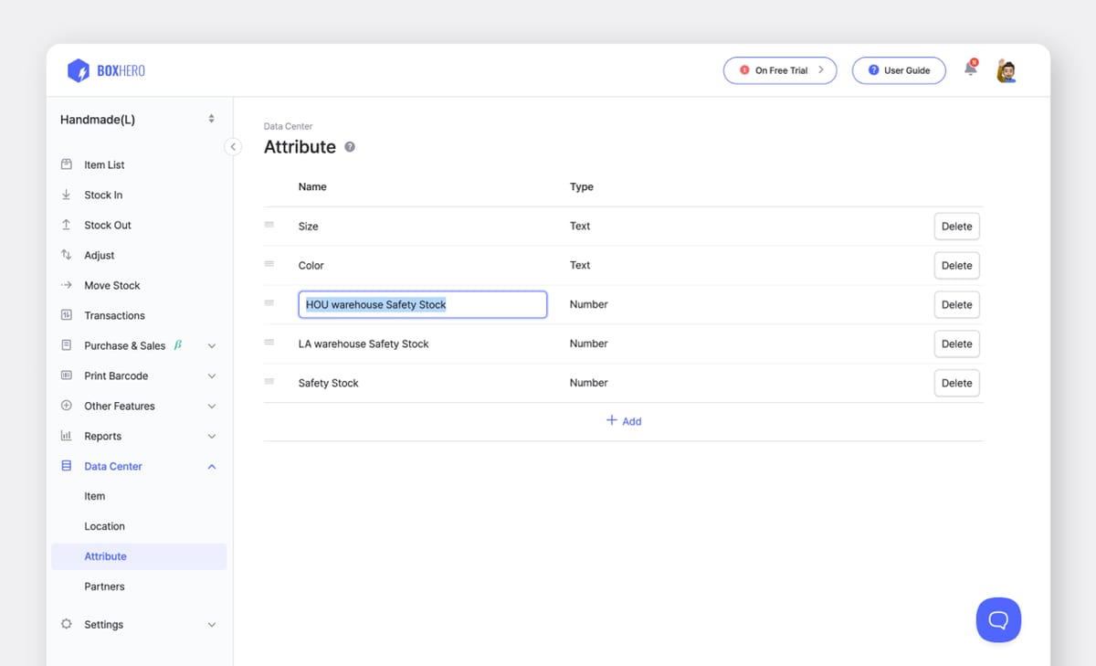The image size is (1096, 666).
Task: Select the Item List icon
Action: pyautogui.click(x=67, y=164)
